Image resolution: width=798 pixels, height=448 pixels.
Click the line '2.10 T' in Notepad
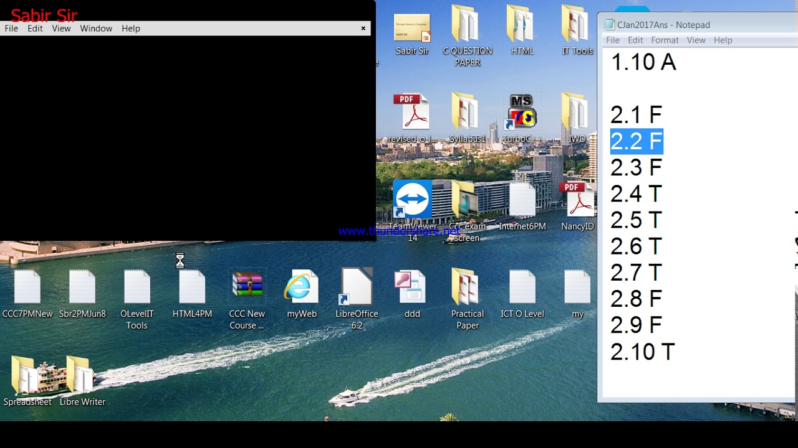point(642,352)
